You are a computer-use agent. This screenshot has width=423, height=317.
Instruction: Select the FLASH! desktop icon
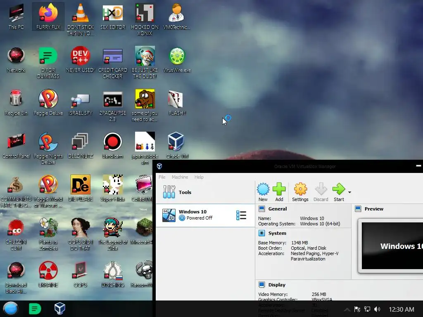pyautogui.click(x=177, y=103)
